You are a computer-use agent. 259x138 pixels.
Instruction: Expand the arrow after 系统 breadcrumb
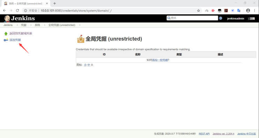45,25
